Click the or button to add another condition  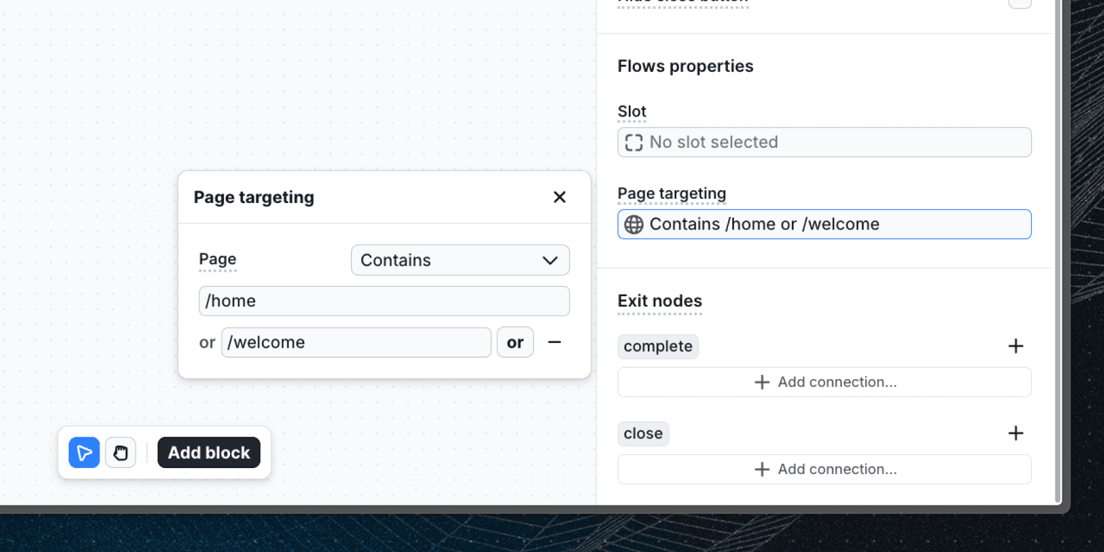click(515, 342)
